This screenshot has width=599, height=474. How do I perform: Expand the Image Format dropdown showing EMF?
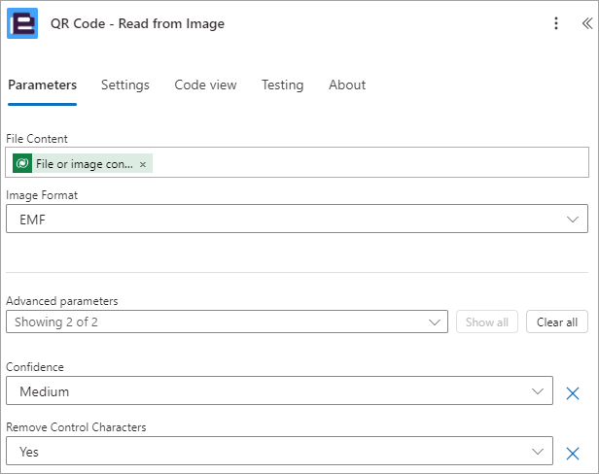(x=297, y=219)
